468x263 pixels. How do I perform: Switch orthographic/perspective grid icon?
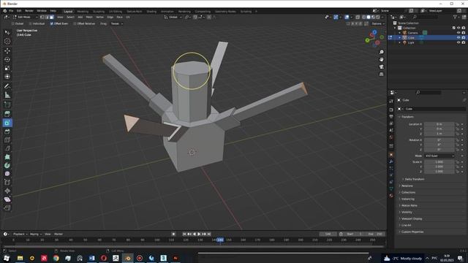[381, 75]
